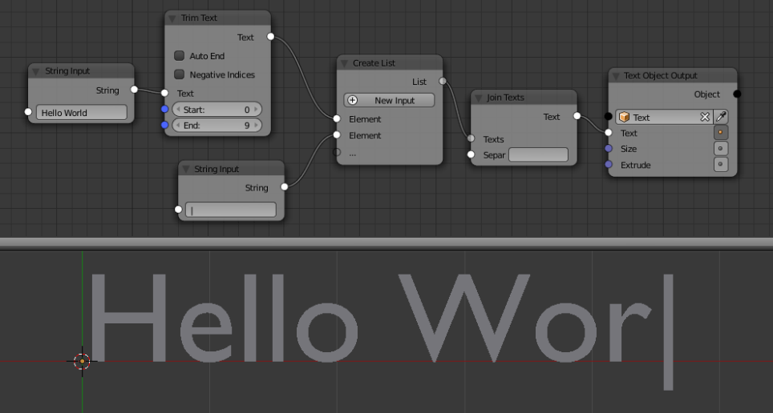Select the Text Object Output node header
This screenshot has height=413, width=773.
coord(673,75)
